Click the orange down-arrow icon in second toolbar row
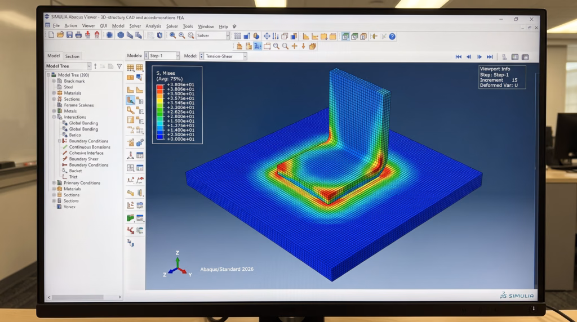 (x=303, y=46)
